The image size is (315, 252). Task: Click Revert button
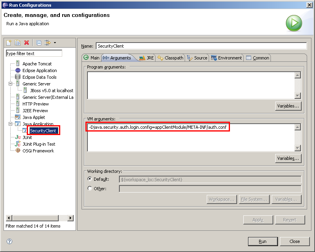[x=290, y=220]
